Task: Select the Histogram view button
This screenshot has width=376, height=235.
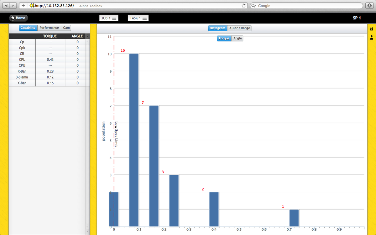Action: (x=217, y=28)
